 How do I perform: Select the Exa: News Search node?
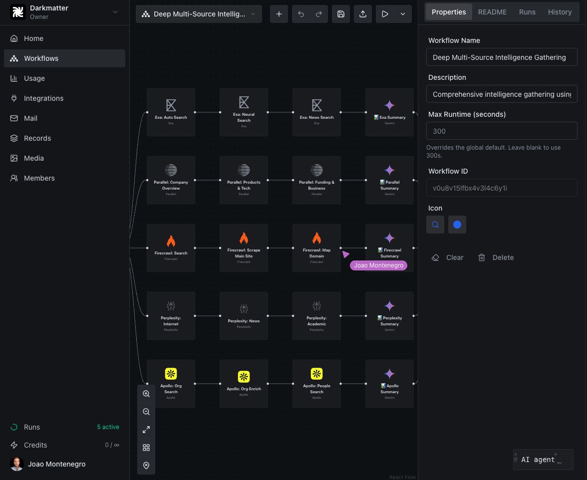click(316, 112)
